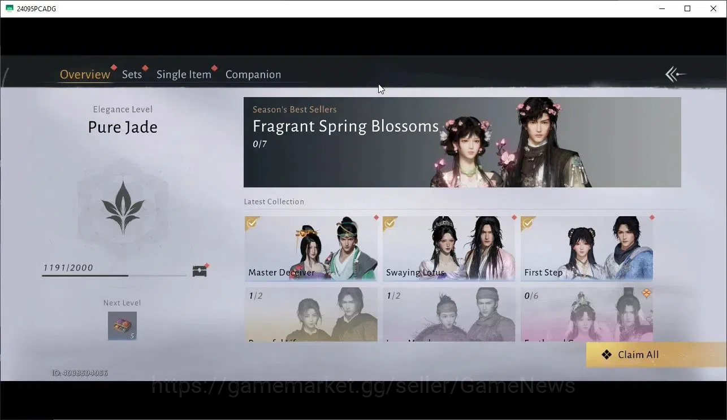Image resolution: width=727 pixels, height=420 pixels.
Task: Click the Master Deceiver completed checkmark badge
Action: [x=252, y=224]
